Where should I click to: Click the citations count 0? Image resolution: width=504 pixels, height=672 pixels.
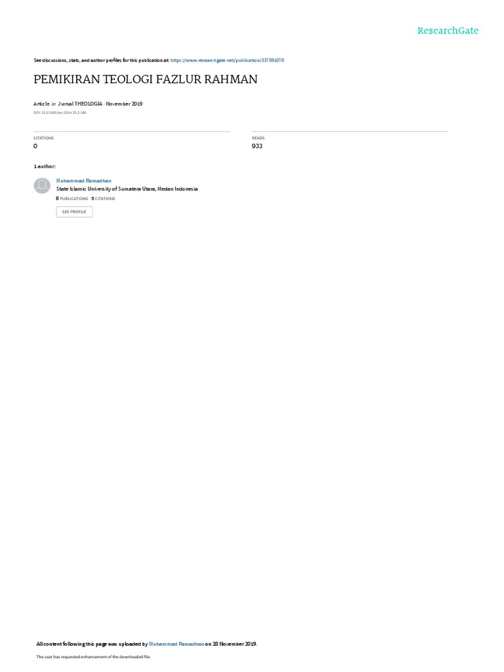coord(35,146)
